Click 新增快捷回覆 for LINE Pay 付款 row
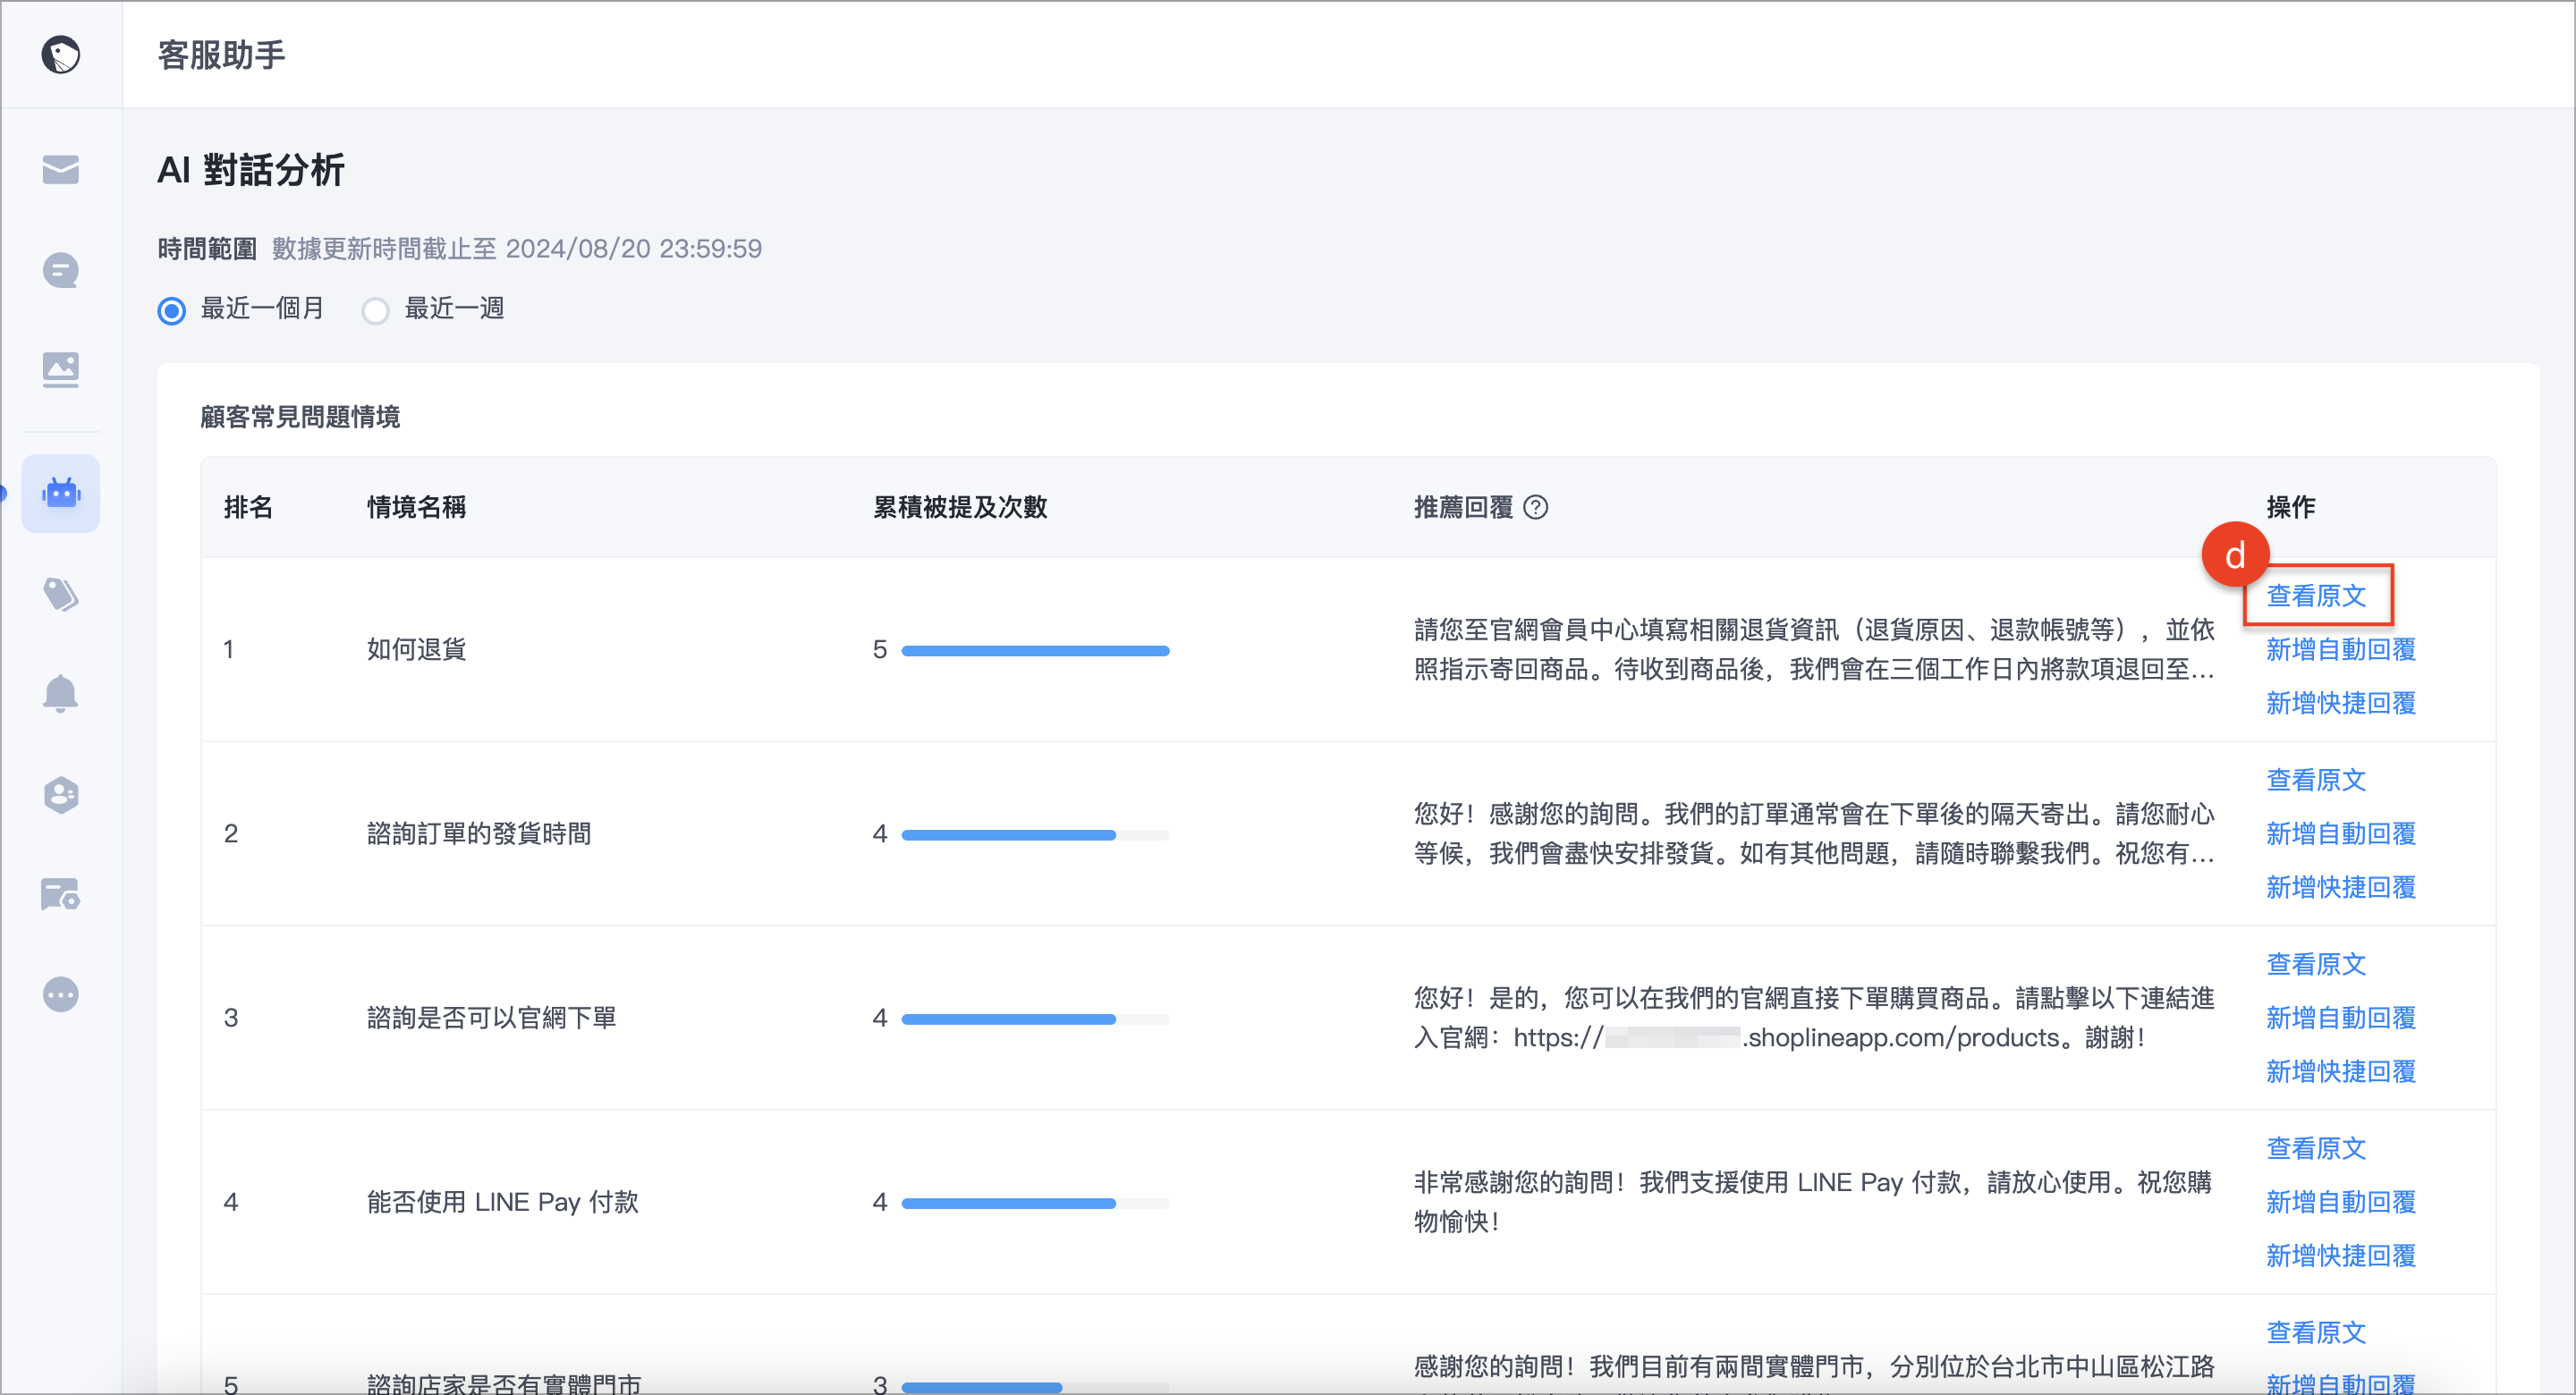 [x=2340, y=1255]
